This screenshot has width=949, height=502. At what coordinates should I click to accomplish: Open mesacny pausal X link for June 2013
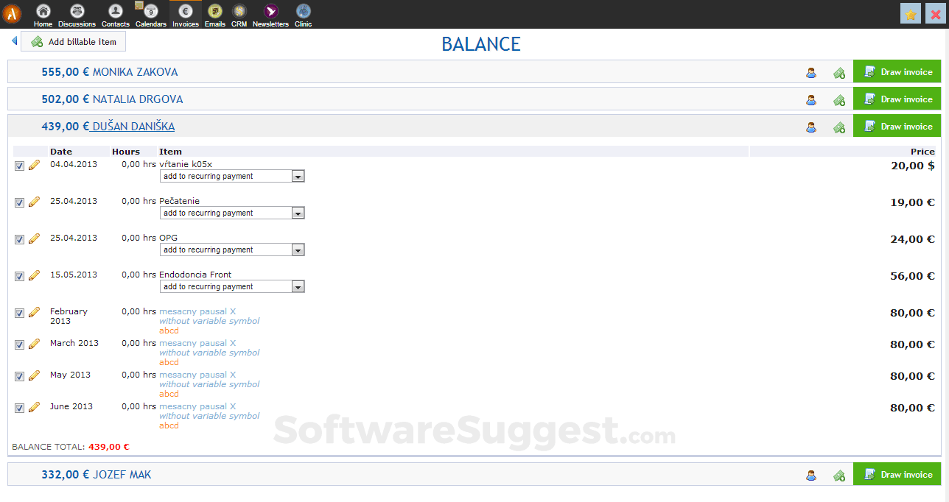197,406
